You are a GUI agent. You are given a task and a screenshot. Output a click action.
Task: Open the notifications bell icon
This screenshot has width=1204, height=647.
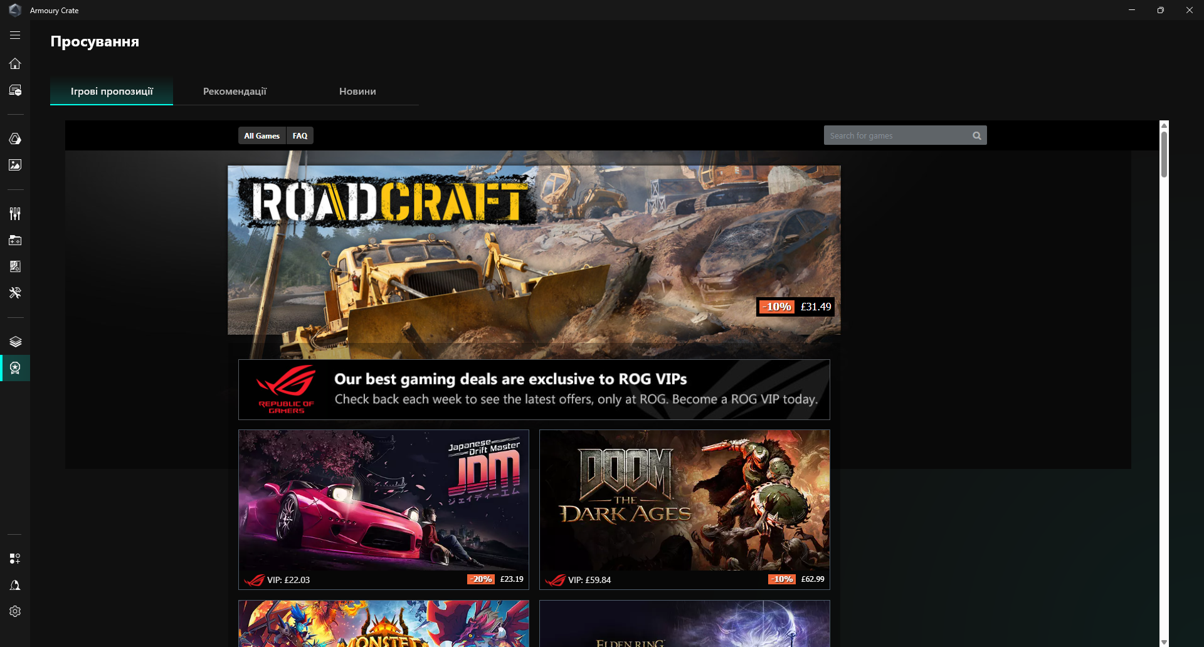[15, 585]
